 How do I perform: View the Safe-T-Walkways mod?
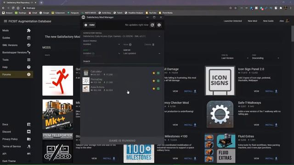click(256, 125)
